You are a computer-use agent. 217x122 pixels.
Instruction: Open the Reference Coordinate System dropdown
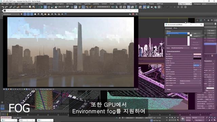tap(62, 7)
